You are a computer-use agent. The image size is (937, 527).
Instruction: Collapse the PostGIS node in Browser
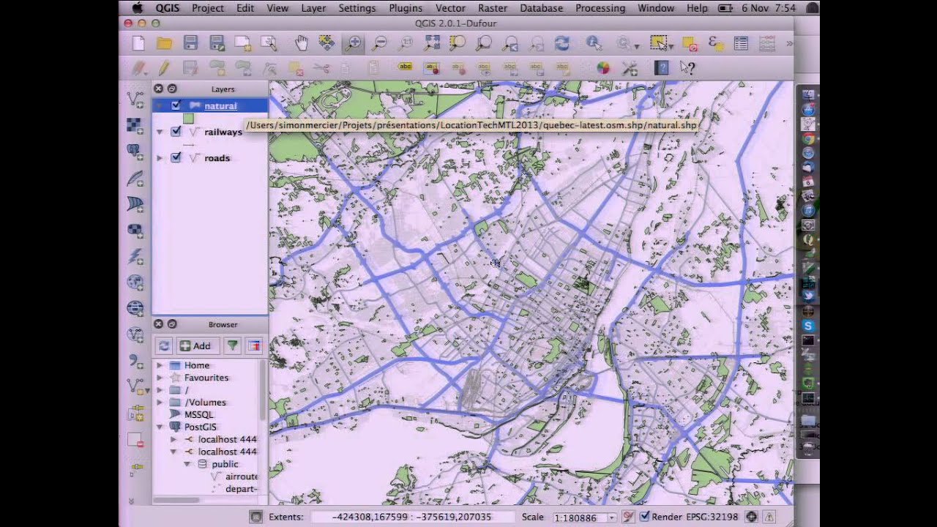click(160, 427)
